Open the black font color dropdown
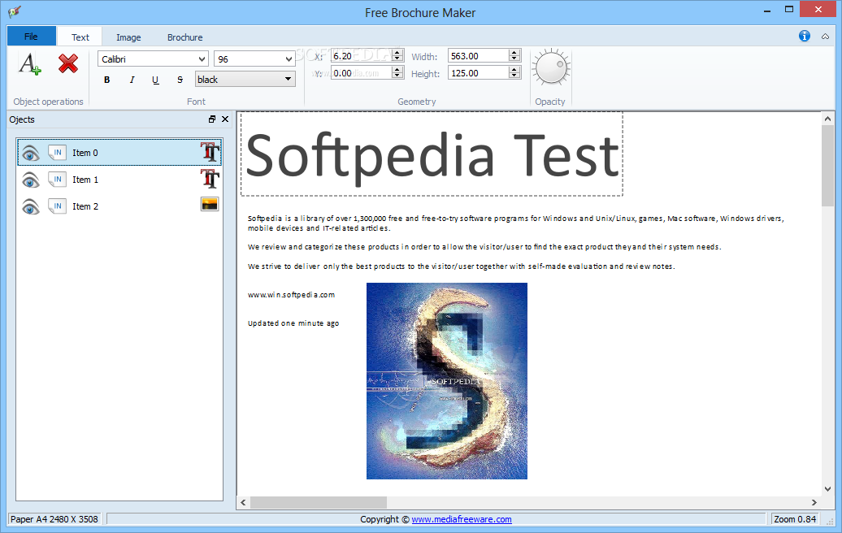 tap(245, 80)
